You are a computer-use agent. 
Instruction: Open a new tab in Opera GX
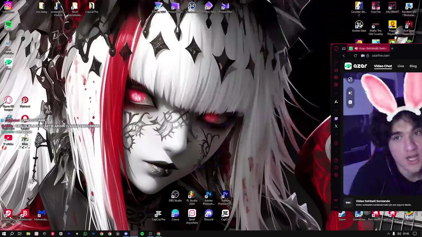coord(392,48)
